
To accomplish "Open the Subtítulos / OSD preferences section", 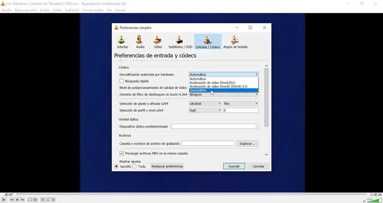I will click(x=180, y=42).
